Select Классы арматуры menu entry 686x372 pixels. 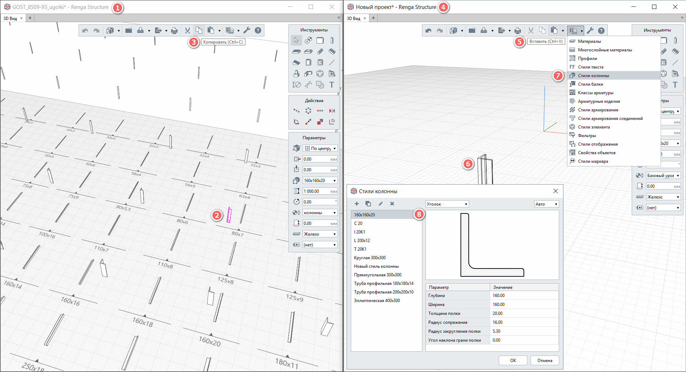click(614, 93)
